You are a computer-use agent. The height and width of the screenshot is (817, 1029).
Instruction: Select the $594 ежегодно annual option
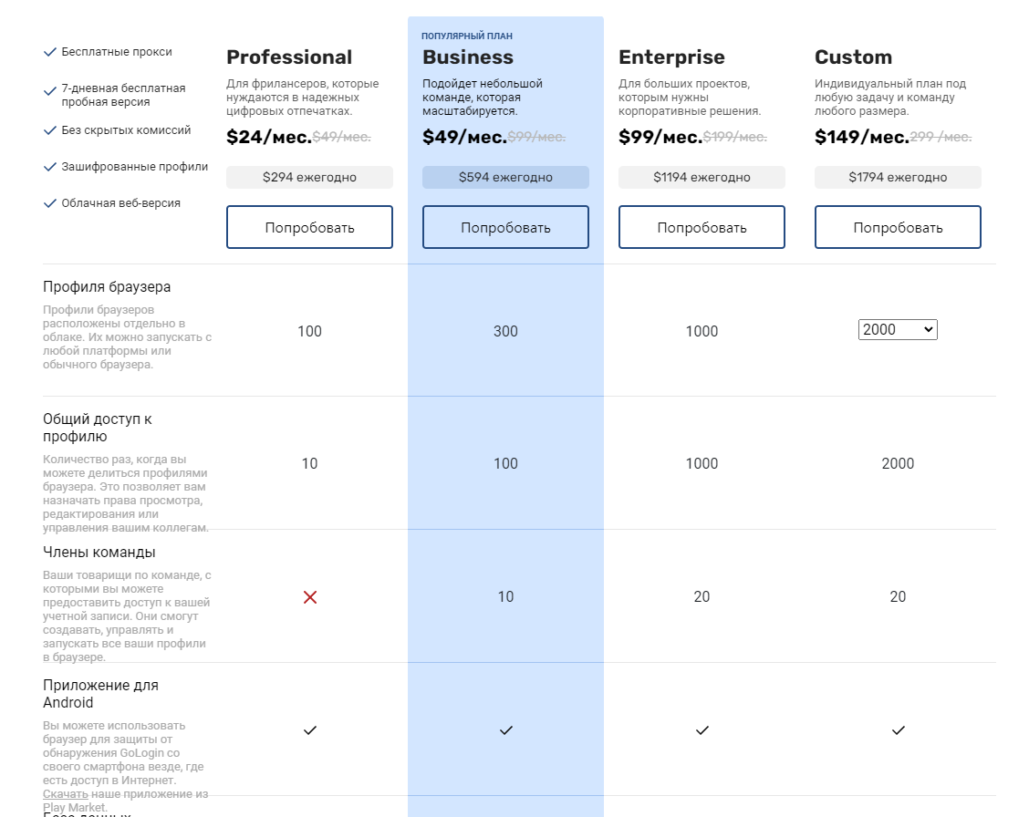point(506,177)
